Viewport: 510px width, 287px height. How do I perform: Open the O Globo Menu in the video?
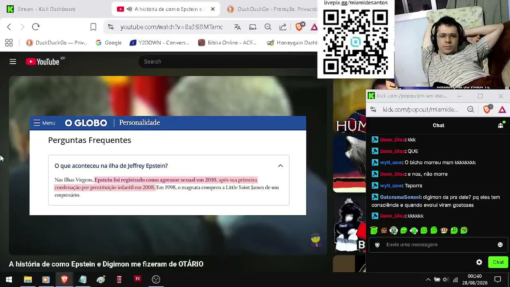[x=44, y=123]
